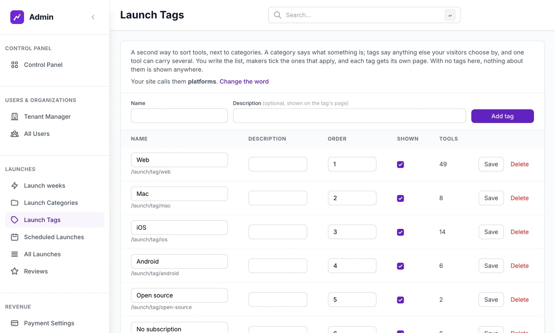Save the Mac tag row
This screenshot has height=333, width=555.
pos(491,198)
